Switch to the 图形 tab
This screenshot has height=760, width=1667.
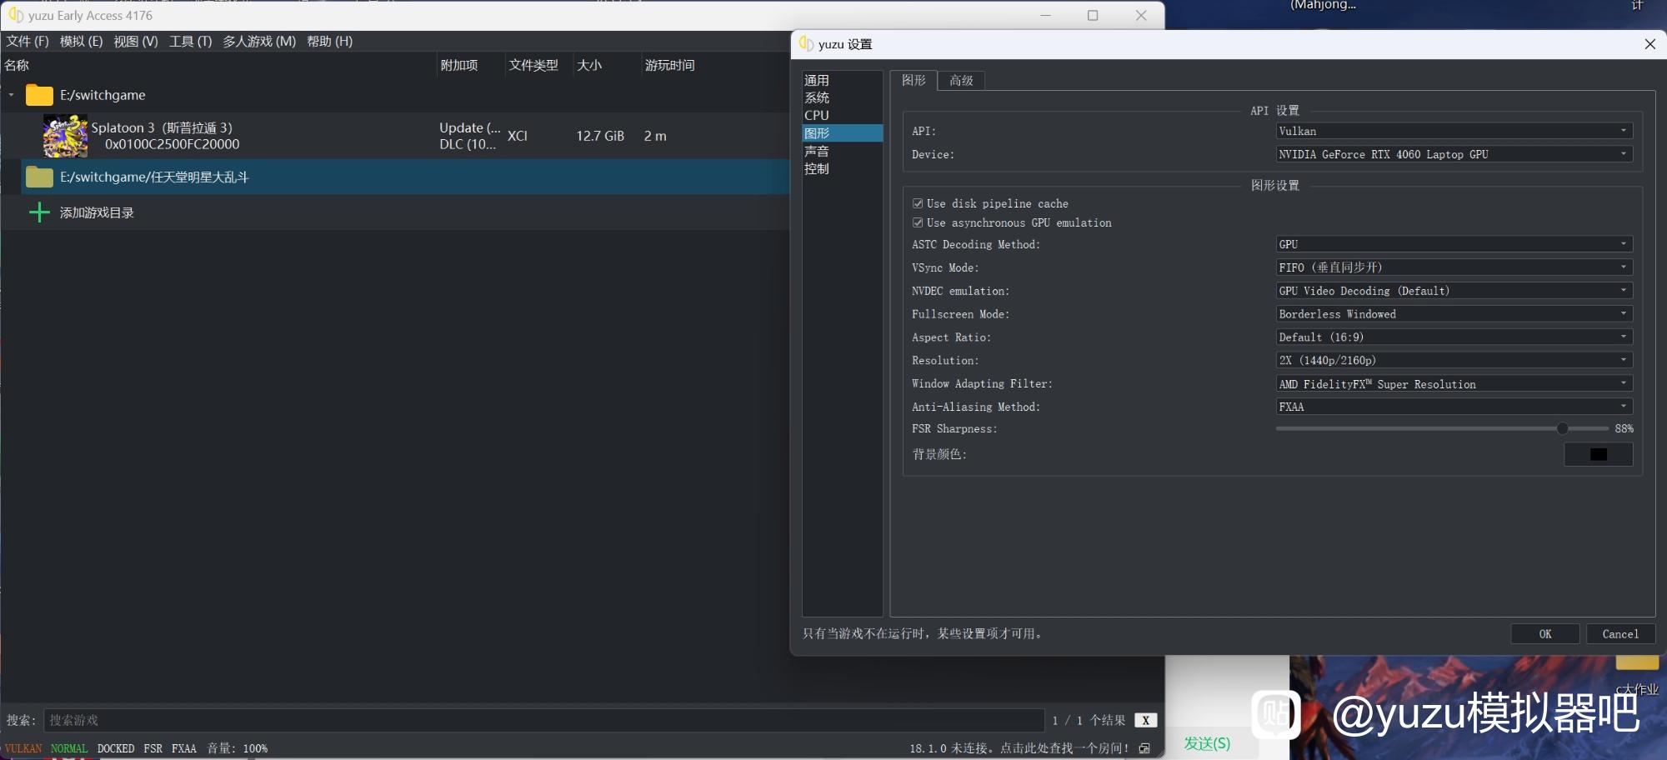click(914, 80)
